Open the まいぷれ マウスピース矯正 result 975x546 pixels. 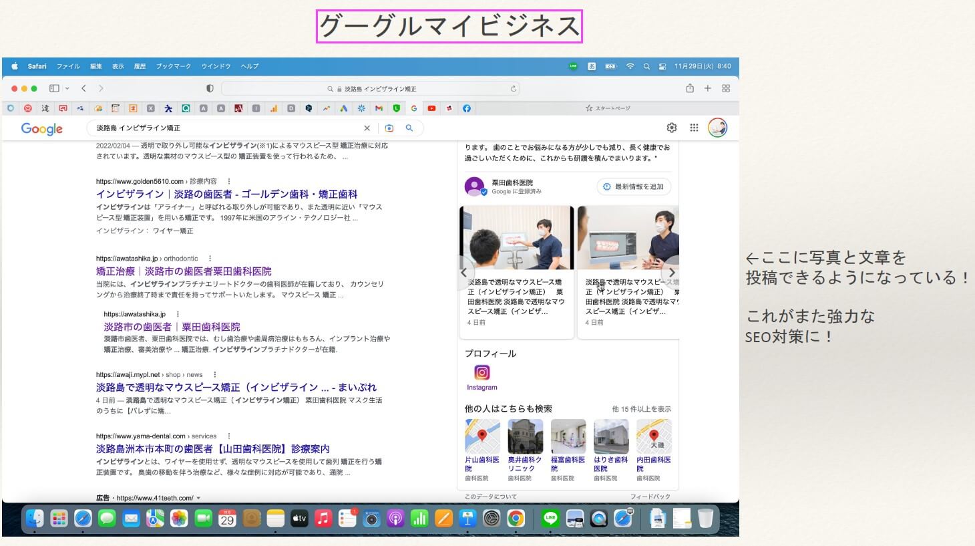click(236, 387)
